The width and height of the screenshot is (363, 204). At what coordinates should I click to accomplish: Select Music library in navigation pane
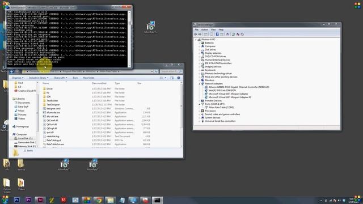point(21,110)
